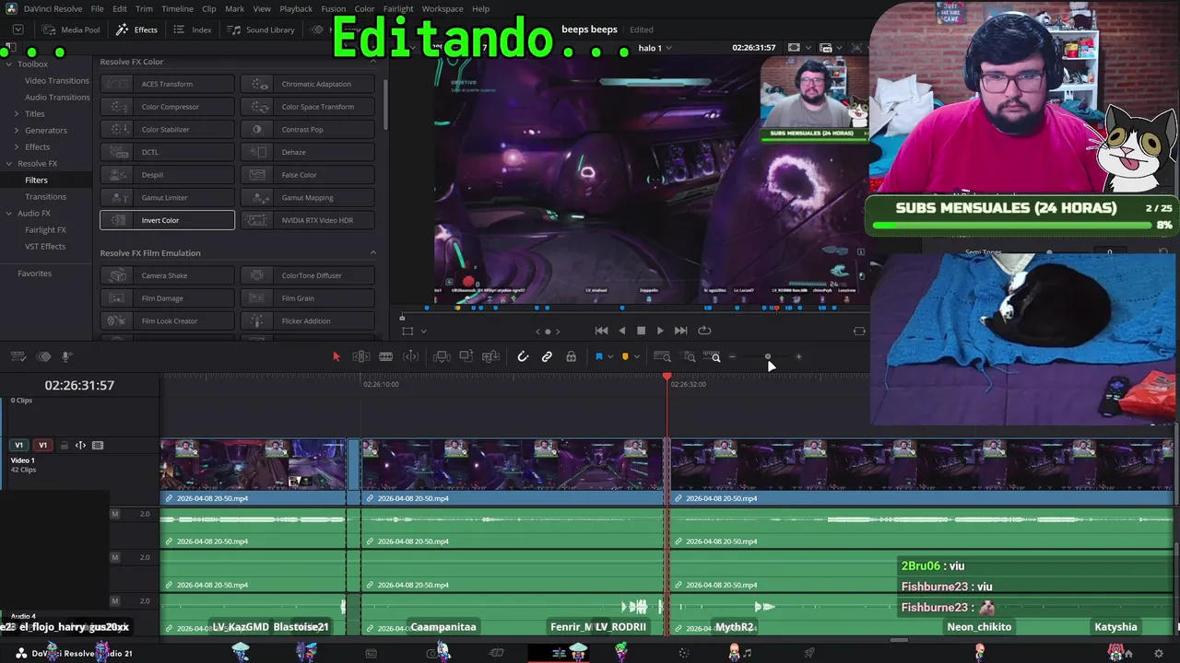Click the Custom Zoom icon
This screenshot has width=1180, height=663.
[x=712, y=356]
